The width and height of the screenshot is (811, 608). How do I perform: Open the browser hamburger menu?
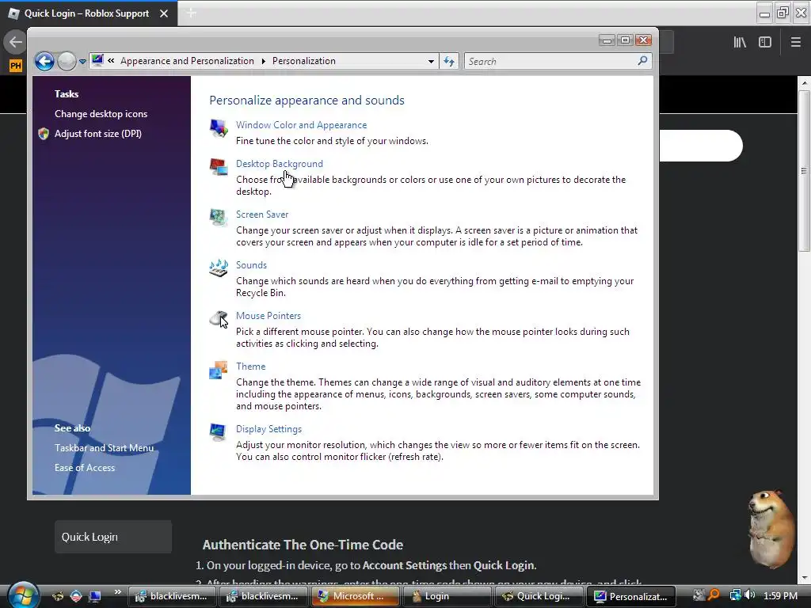[x=795, y=43]
